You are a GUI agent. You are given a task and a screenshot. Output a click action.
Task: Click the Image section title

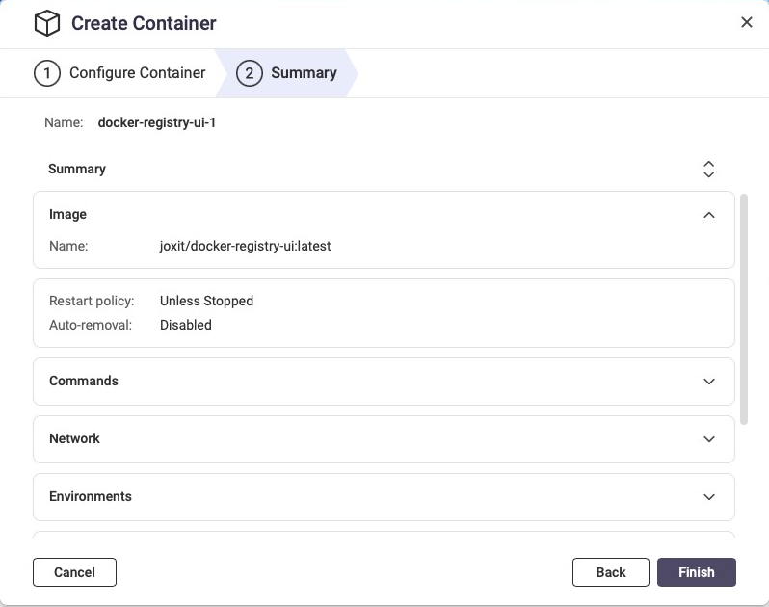click(67, 214)
